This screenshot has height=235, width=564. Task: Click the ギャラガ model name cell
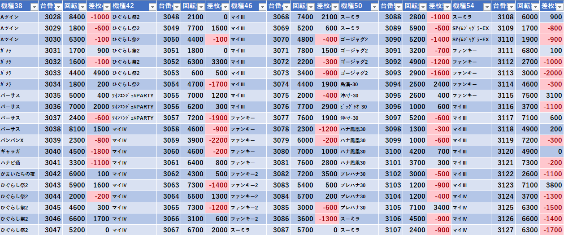click(x=19, y=152)
